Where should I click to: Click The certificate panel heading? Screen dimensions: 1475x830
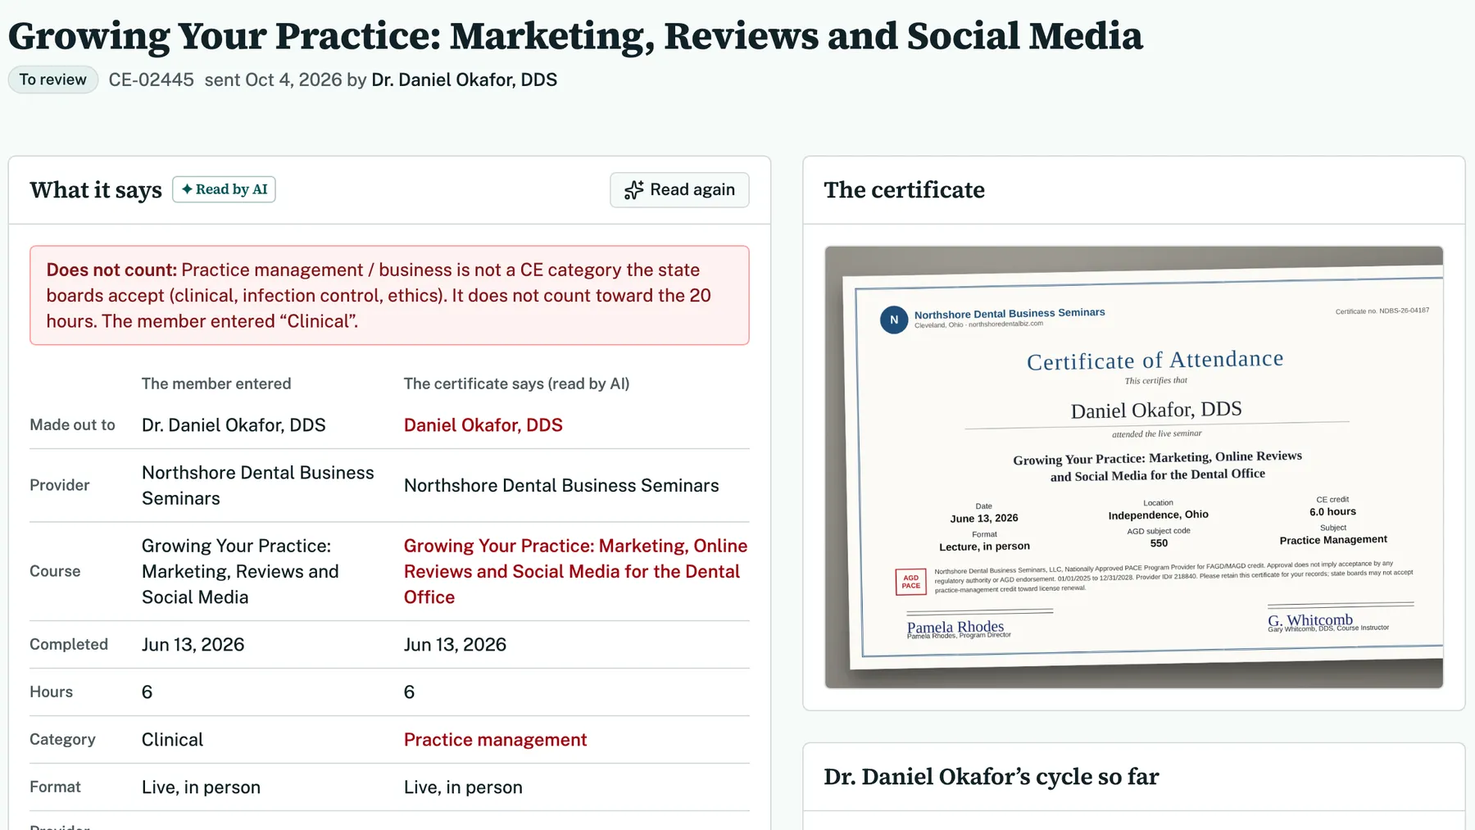(905, 190)
